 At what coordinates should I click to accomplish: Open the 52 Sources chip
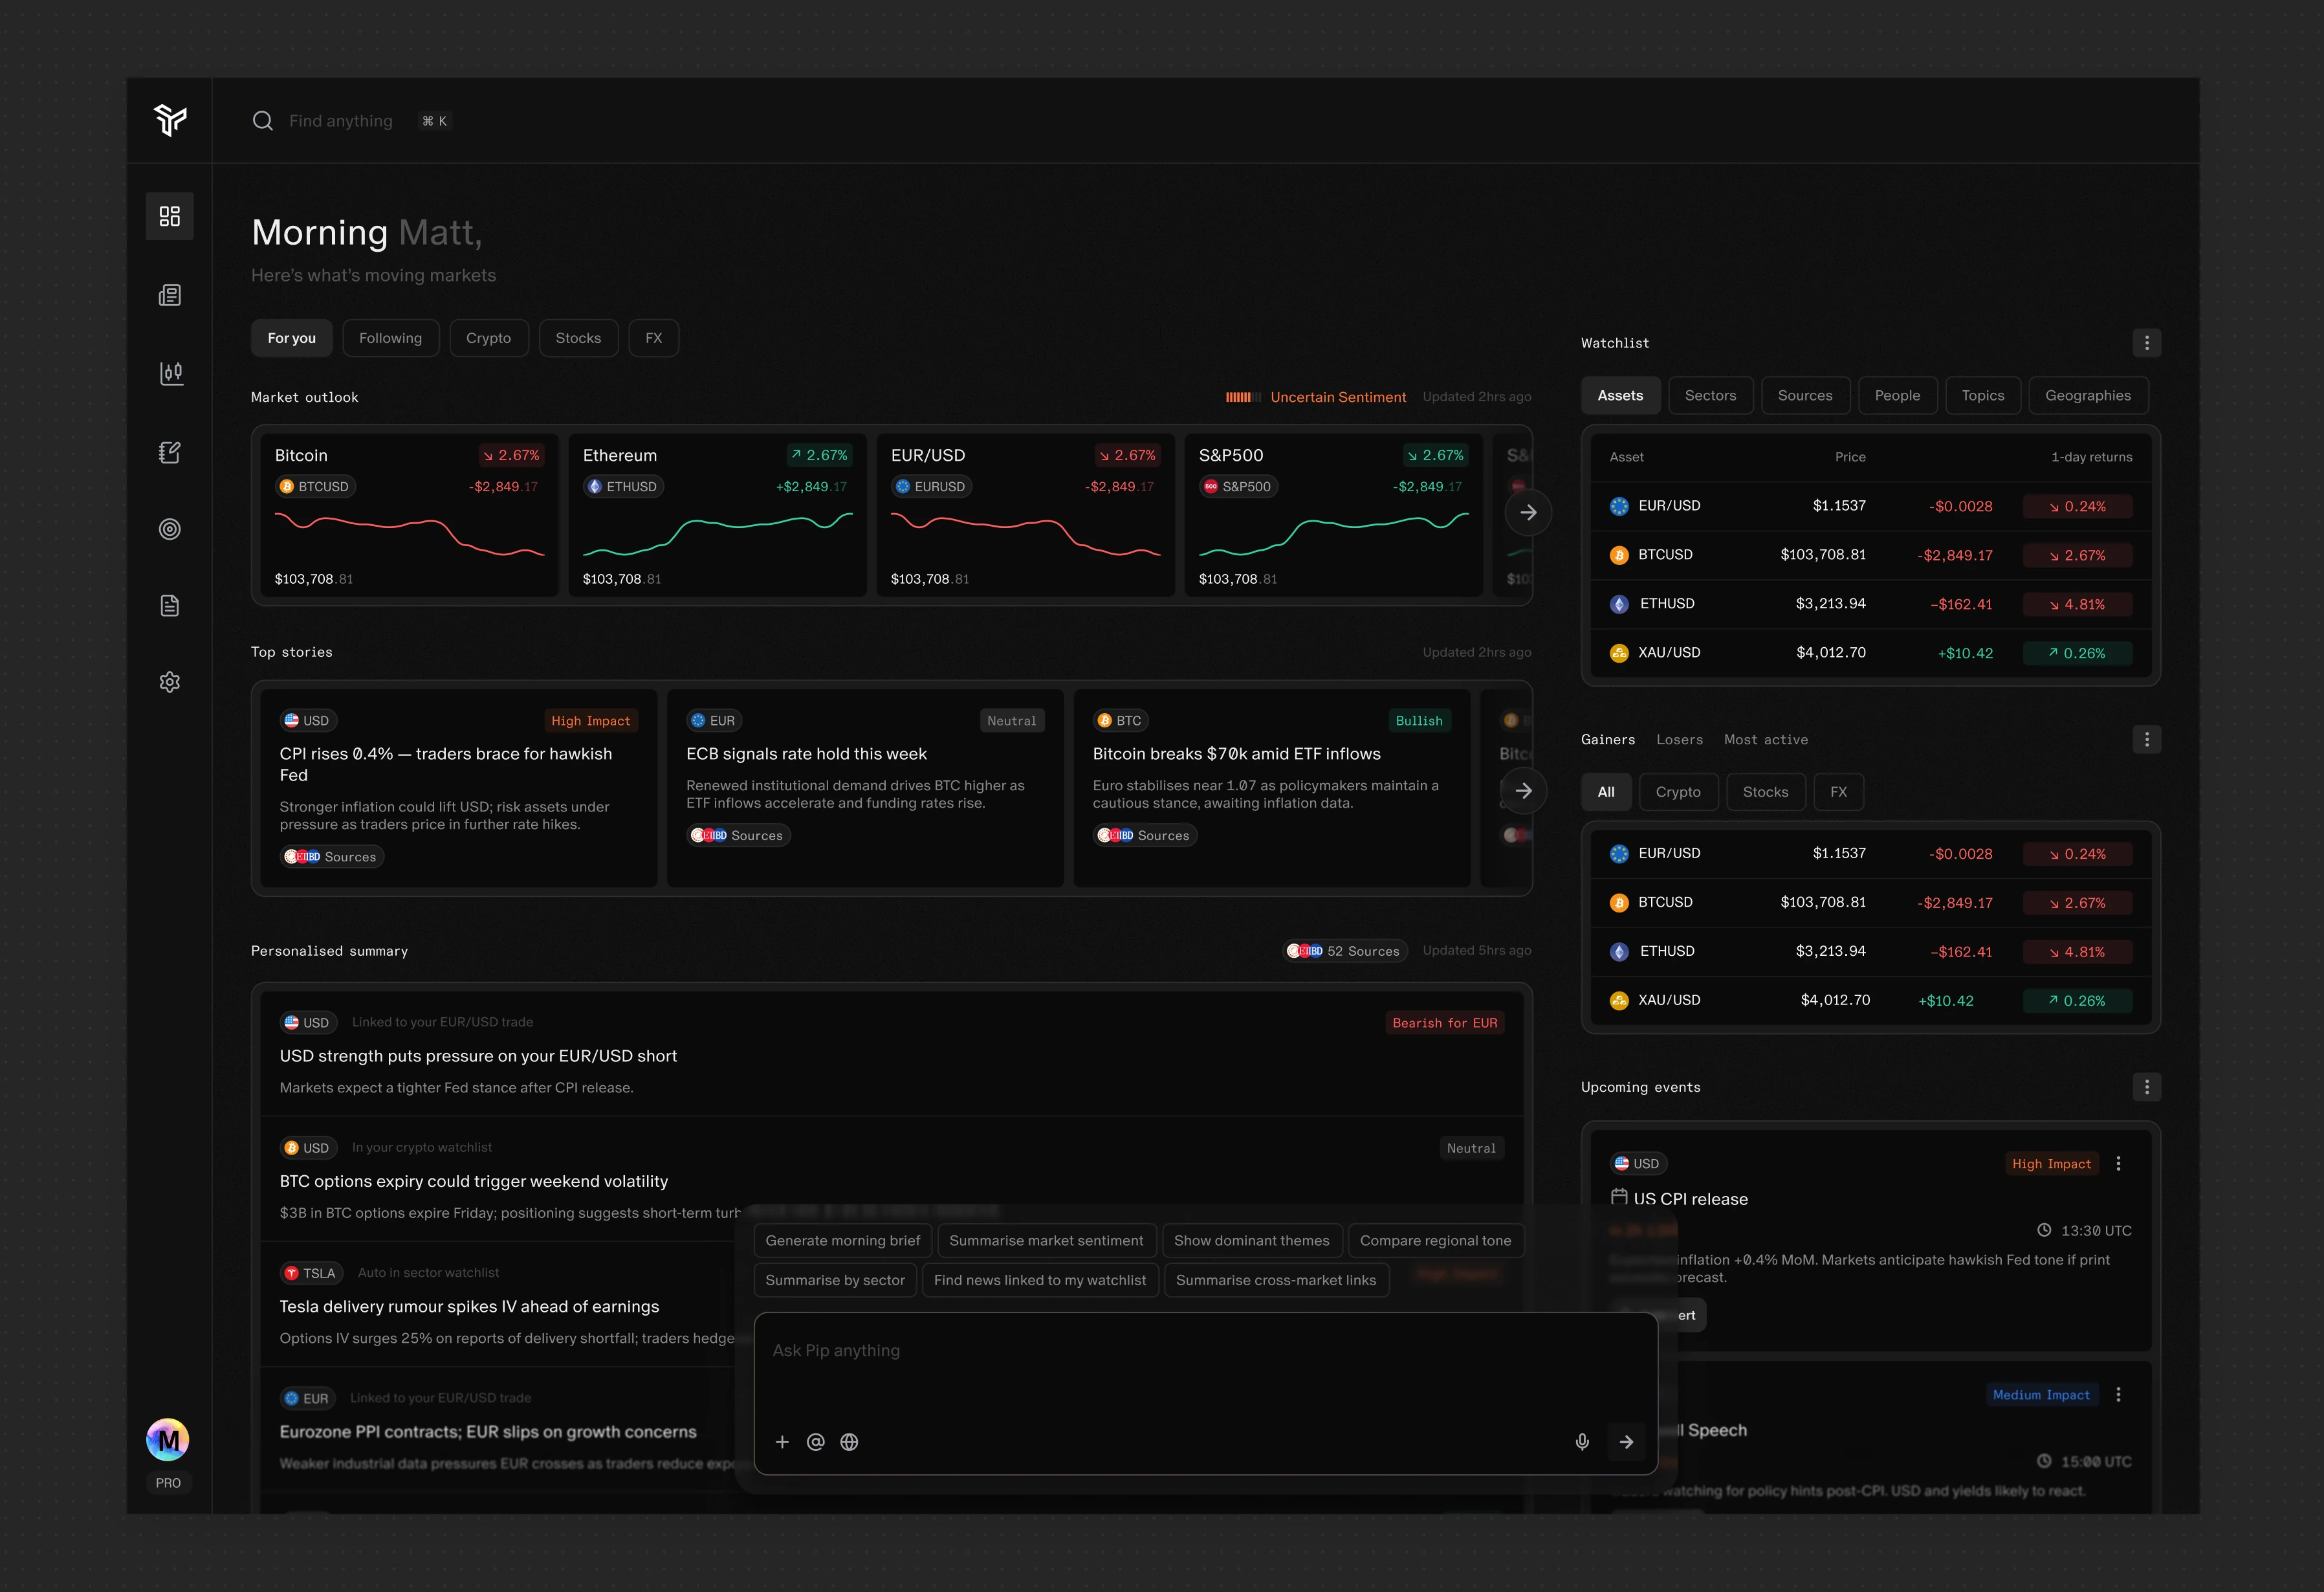tap(1346, 951)
